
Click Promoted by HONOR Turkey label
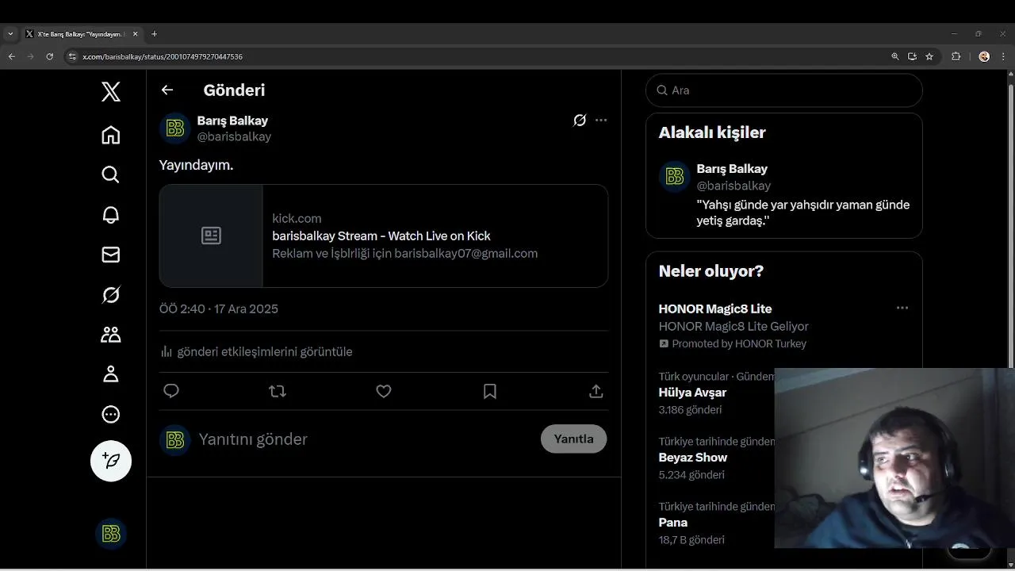(x=733, y=343)
